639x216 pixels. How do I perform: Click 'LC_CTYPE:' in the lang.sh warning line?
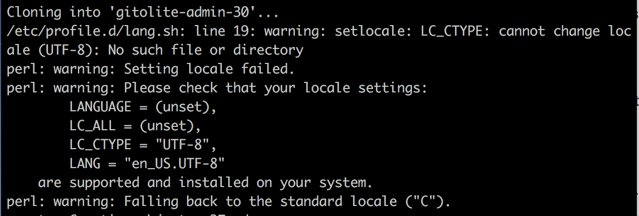[456, 32]
